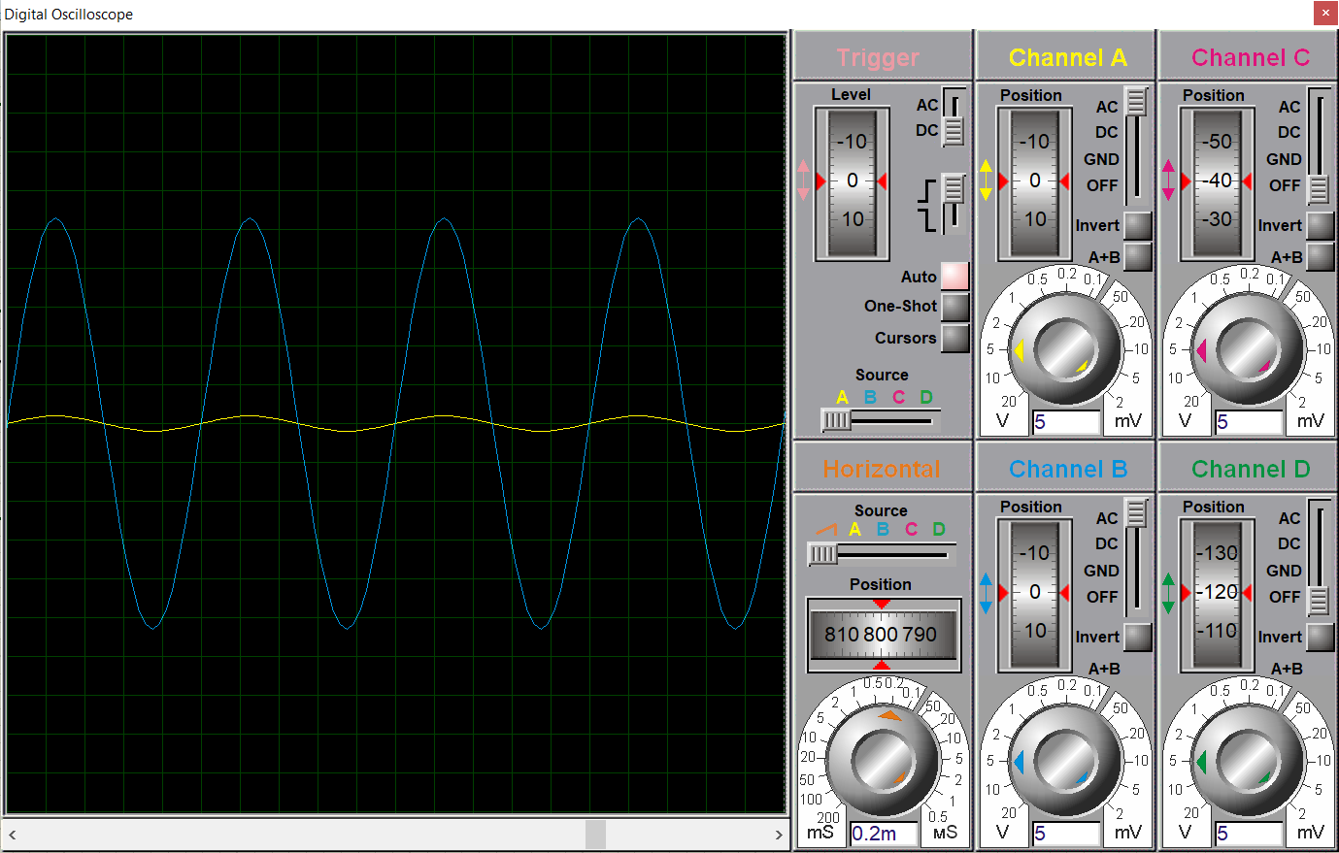Toggle Channel C Invert button
Screen dimensions: 1339x853
1320,225
